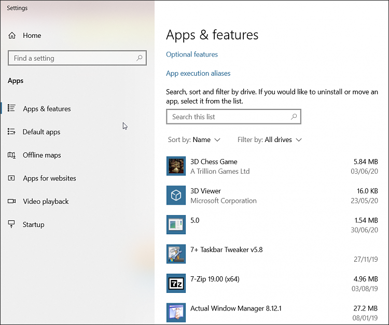The width and height of the screenshot is (389, 325).
Task: Select 7+ Taskbar Tweaker v5.8 entry
Action: click(226, 250)
